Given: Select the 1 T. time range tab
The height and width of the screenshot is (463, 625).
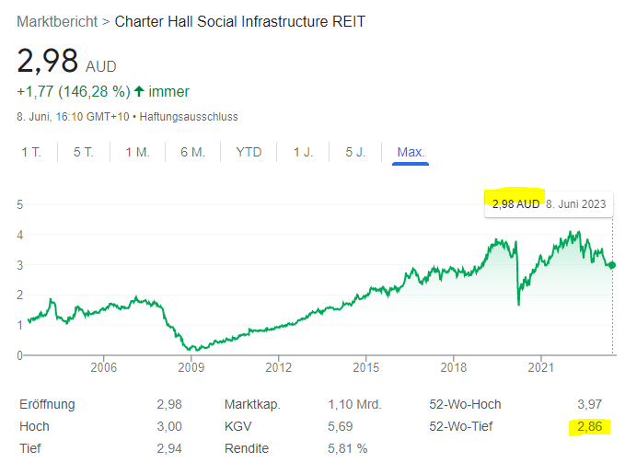Looking at the screenshot, I should coord(31,152).
